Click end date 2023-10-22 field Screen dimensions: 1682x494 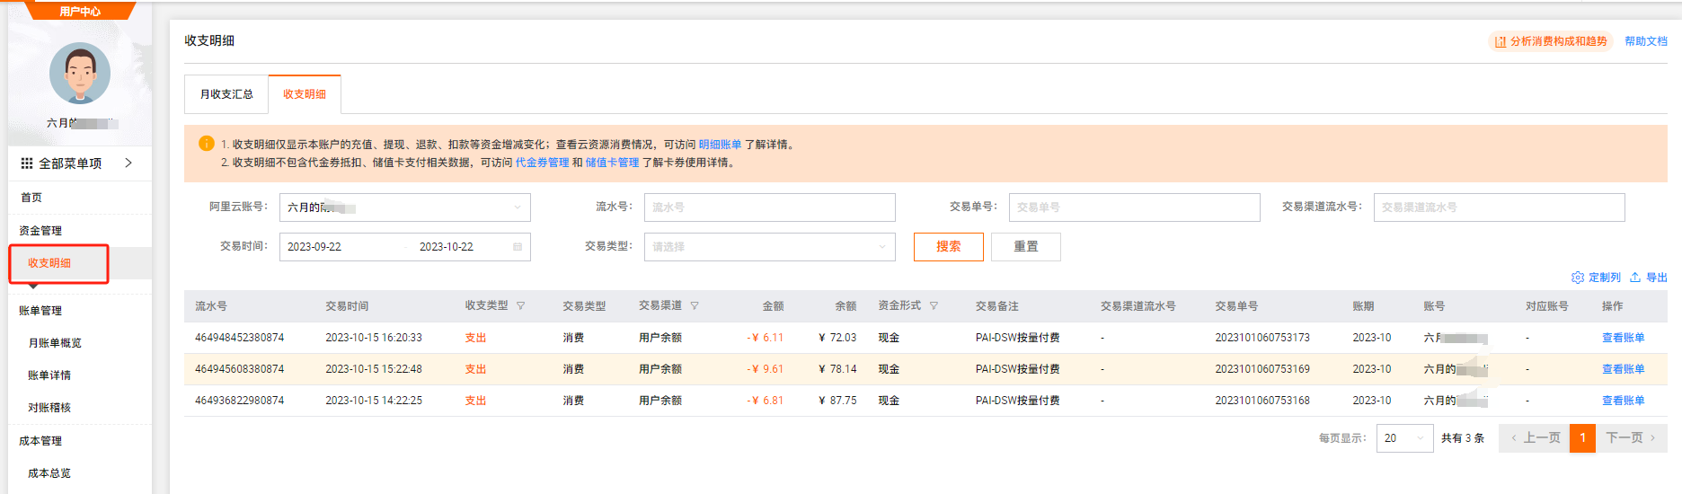(447, 247)
